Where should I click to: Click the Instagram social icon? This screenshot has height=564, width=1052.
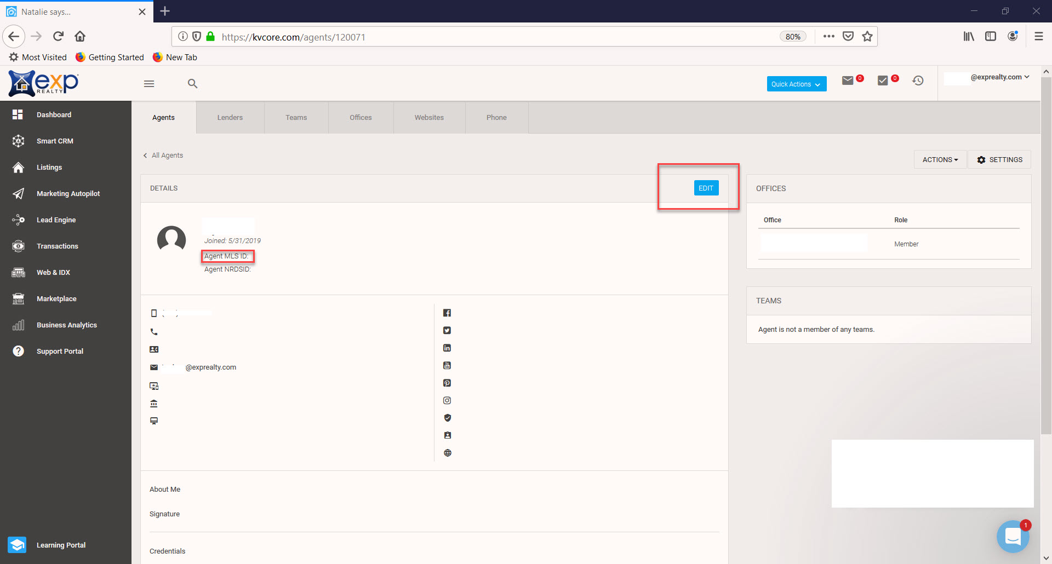click(447, 400)
